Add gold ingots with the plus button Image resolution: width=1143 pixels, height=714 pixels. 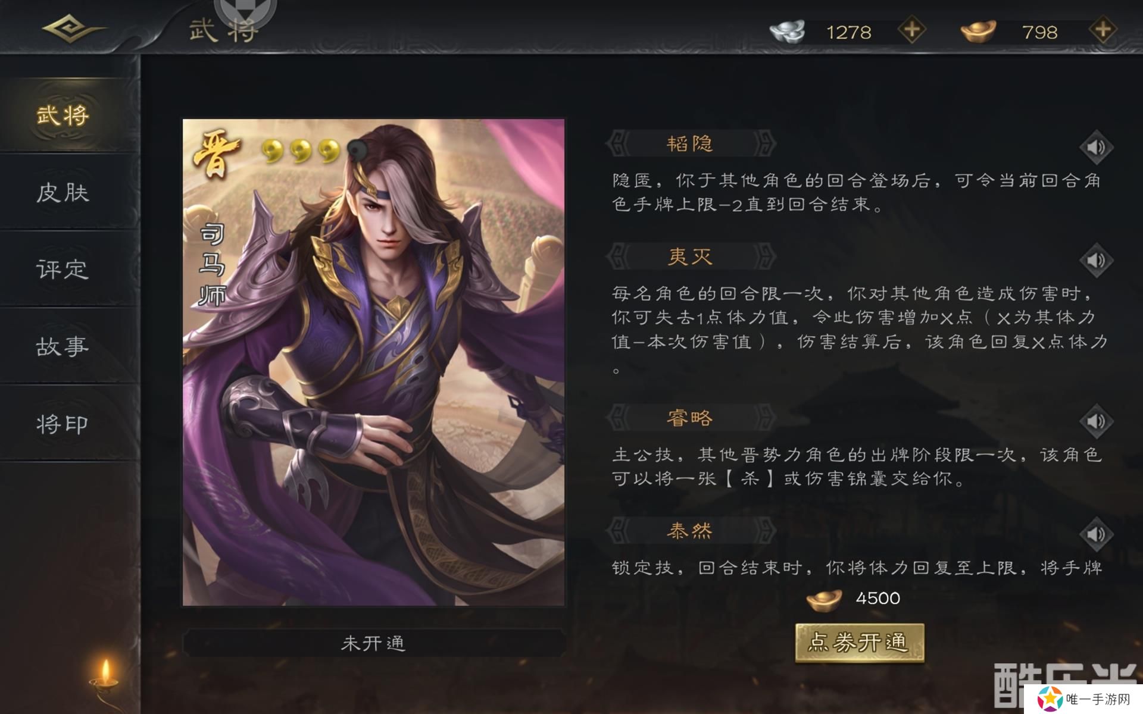tap(1103, 30)
